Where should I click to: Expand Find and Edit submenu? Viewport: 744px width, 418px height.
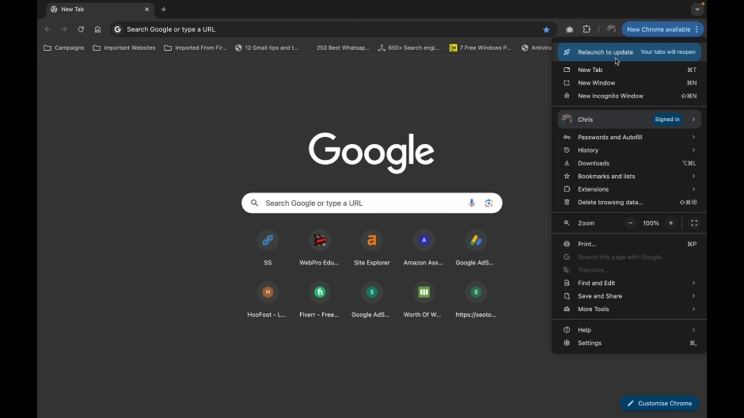tap(629, 283)
